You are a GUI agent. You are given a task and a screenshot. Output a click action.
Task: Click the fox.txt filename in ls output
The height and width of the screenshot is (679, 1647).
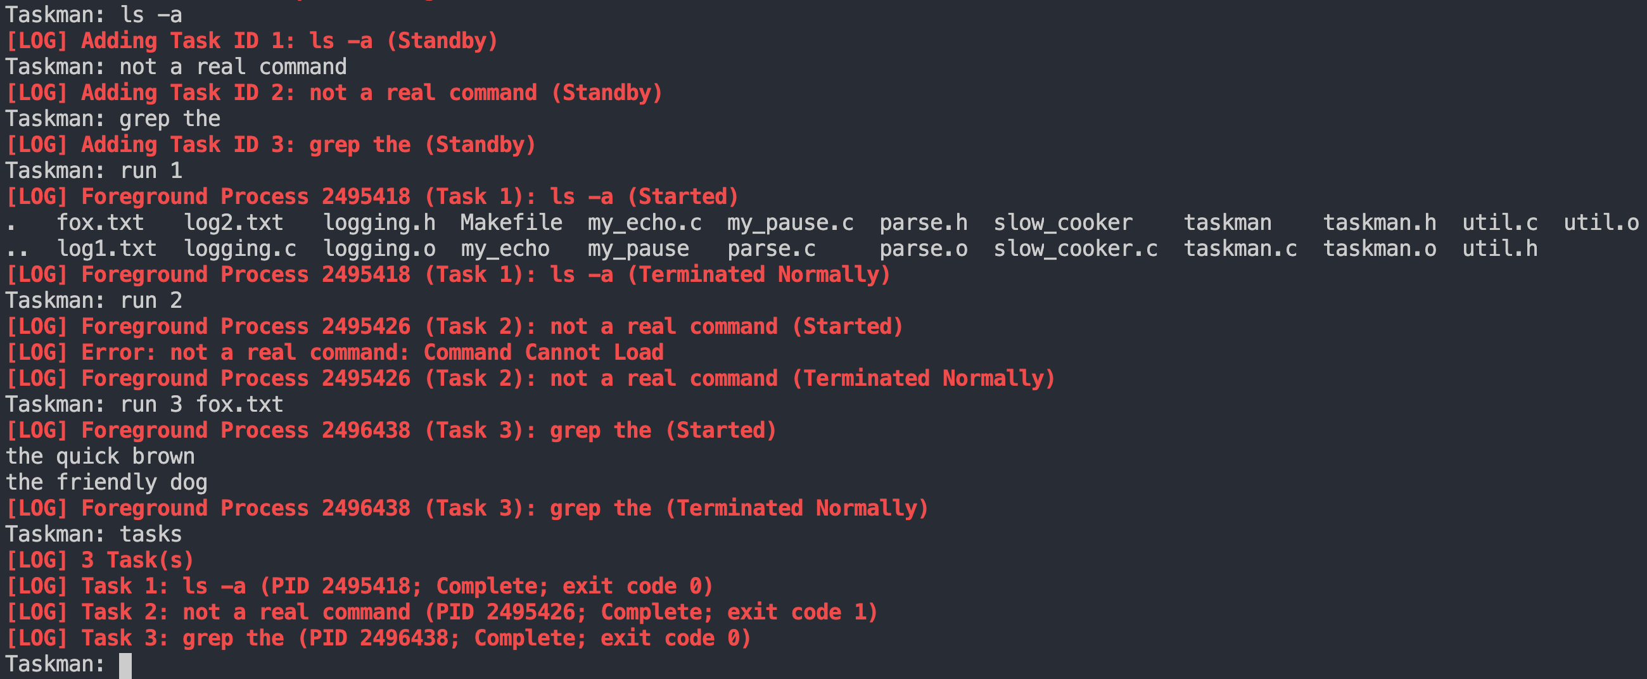pos(100,222)
